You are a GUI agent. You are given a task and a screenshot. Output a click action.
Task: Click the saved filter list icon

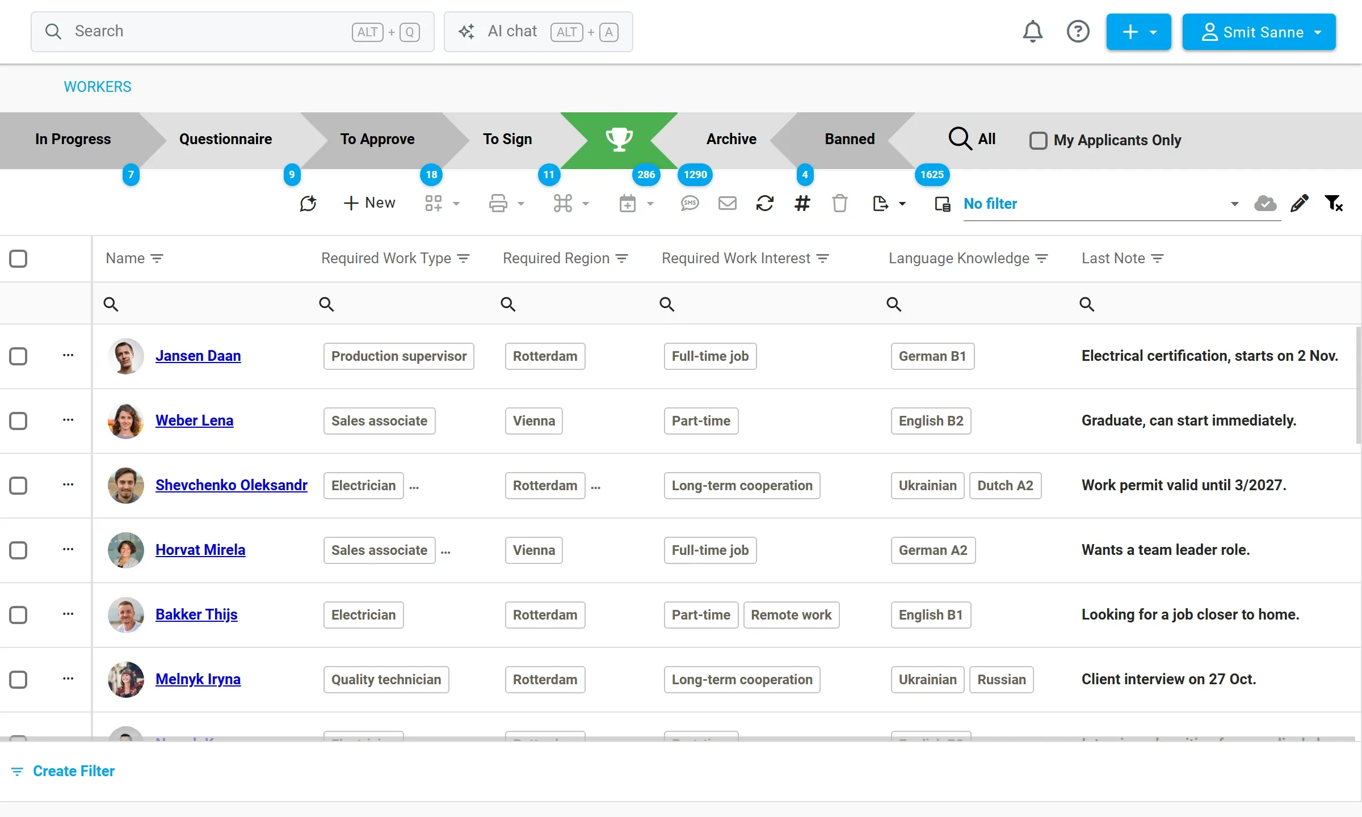943,204
